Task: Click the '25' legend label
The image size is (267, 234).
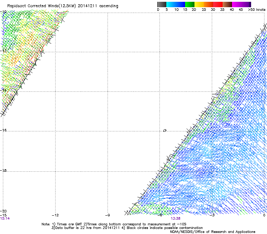Action: click(204, 10)
